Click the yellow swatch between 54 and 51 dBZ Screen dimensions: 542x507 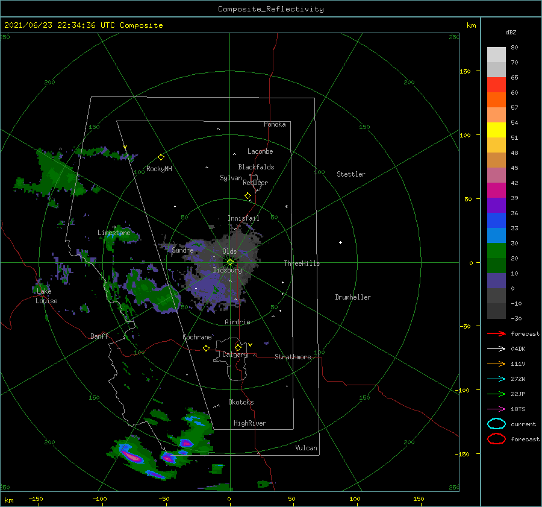coord(496,130)
